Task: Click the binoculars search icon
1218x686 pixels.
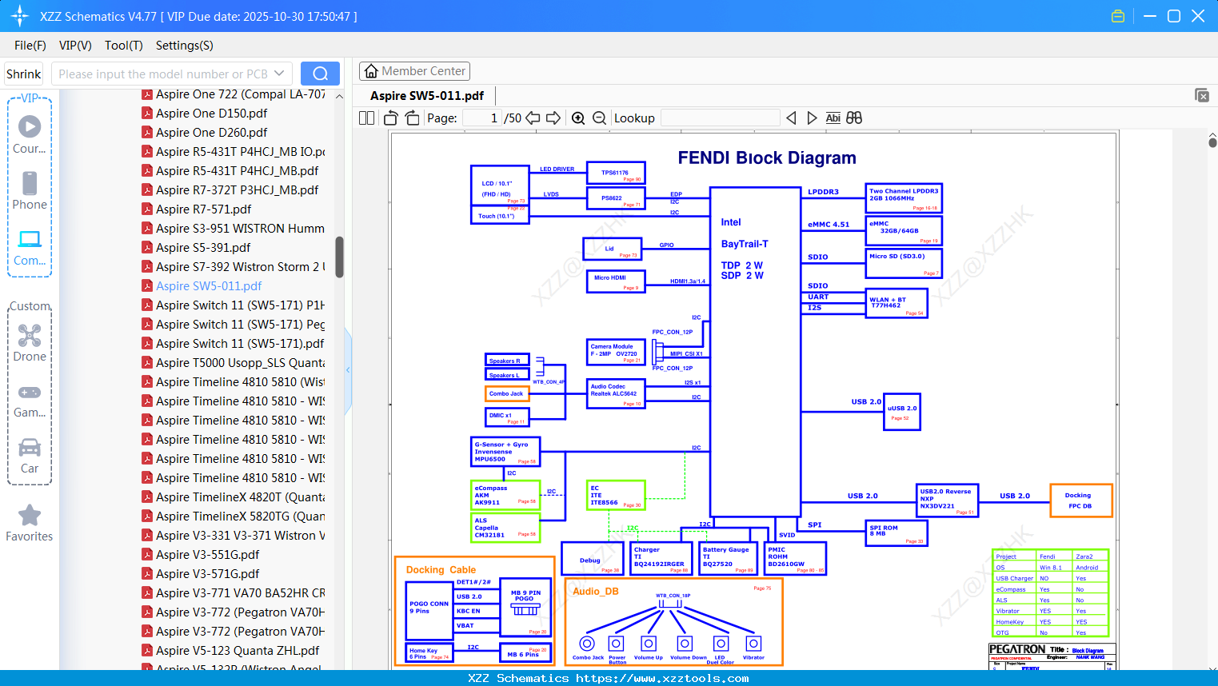Action: pyautogui.click(x=854, y=118)
